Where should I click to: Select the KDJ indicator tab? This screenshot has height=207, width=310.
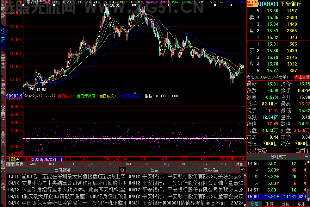tap(166, 164)
